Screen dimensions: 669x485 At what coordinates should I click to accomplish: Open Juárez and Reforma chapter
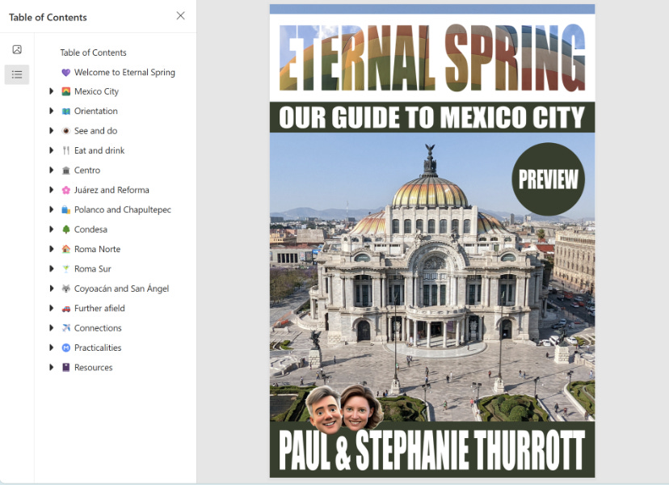[111, 190]
